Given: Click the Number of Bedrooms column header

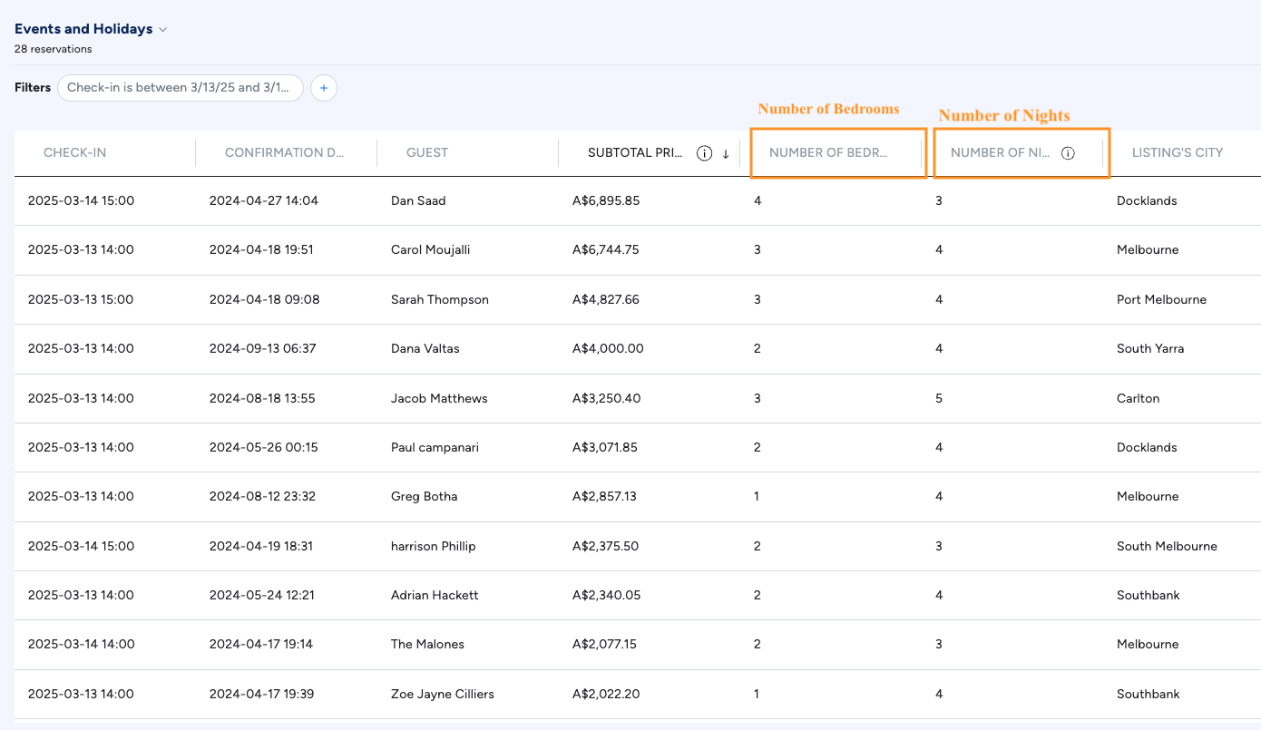Looking at the screenshot, I should tap(827, 152).
